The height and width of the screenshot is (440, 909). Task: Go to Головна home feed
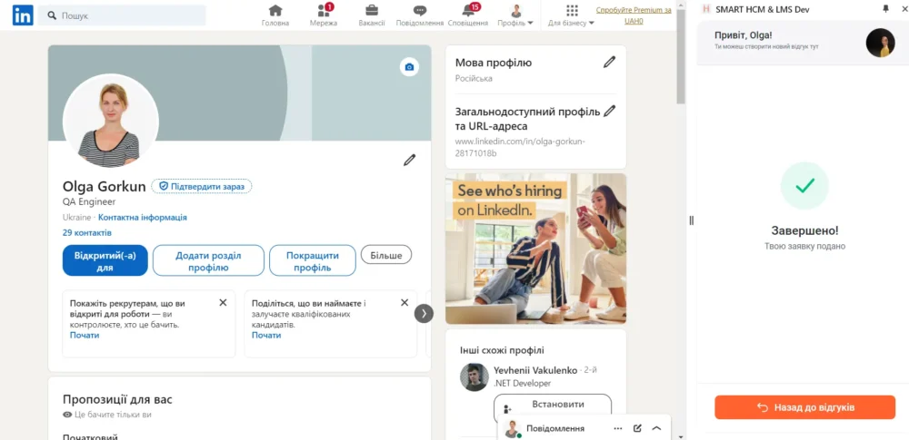pyautogui.click(x=275, y=15)
